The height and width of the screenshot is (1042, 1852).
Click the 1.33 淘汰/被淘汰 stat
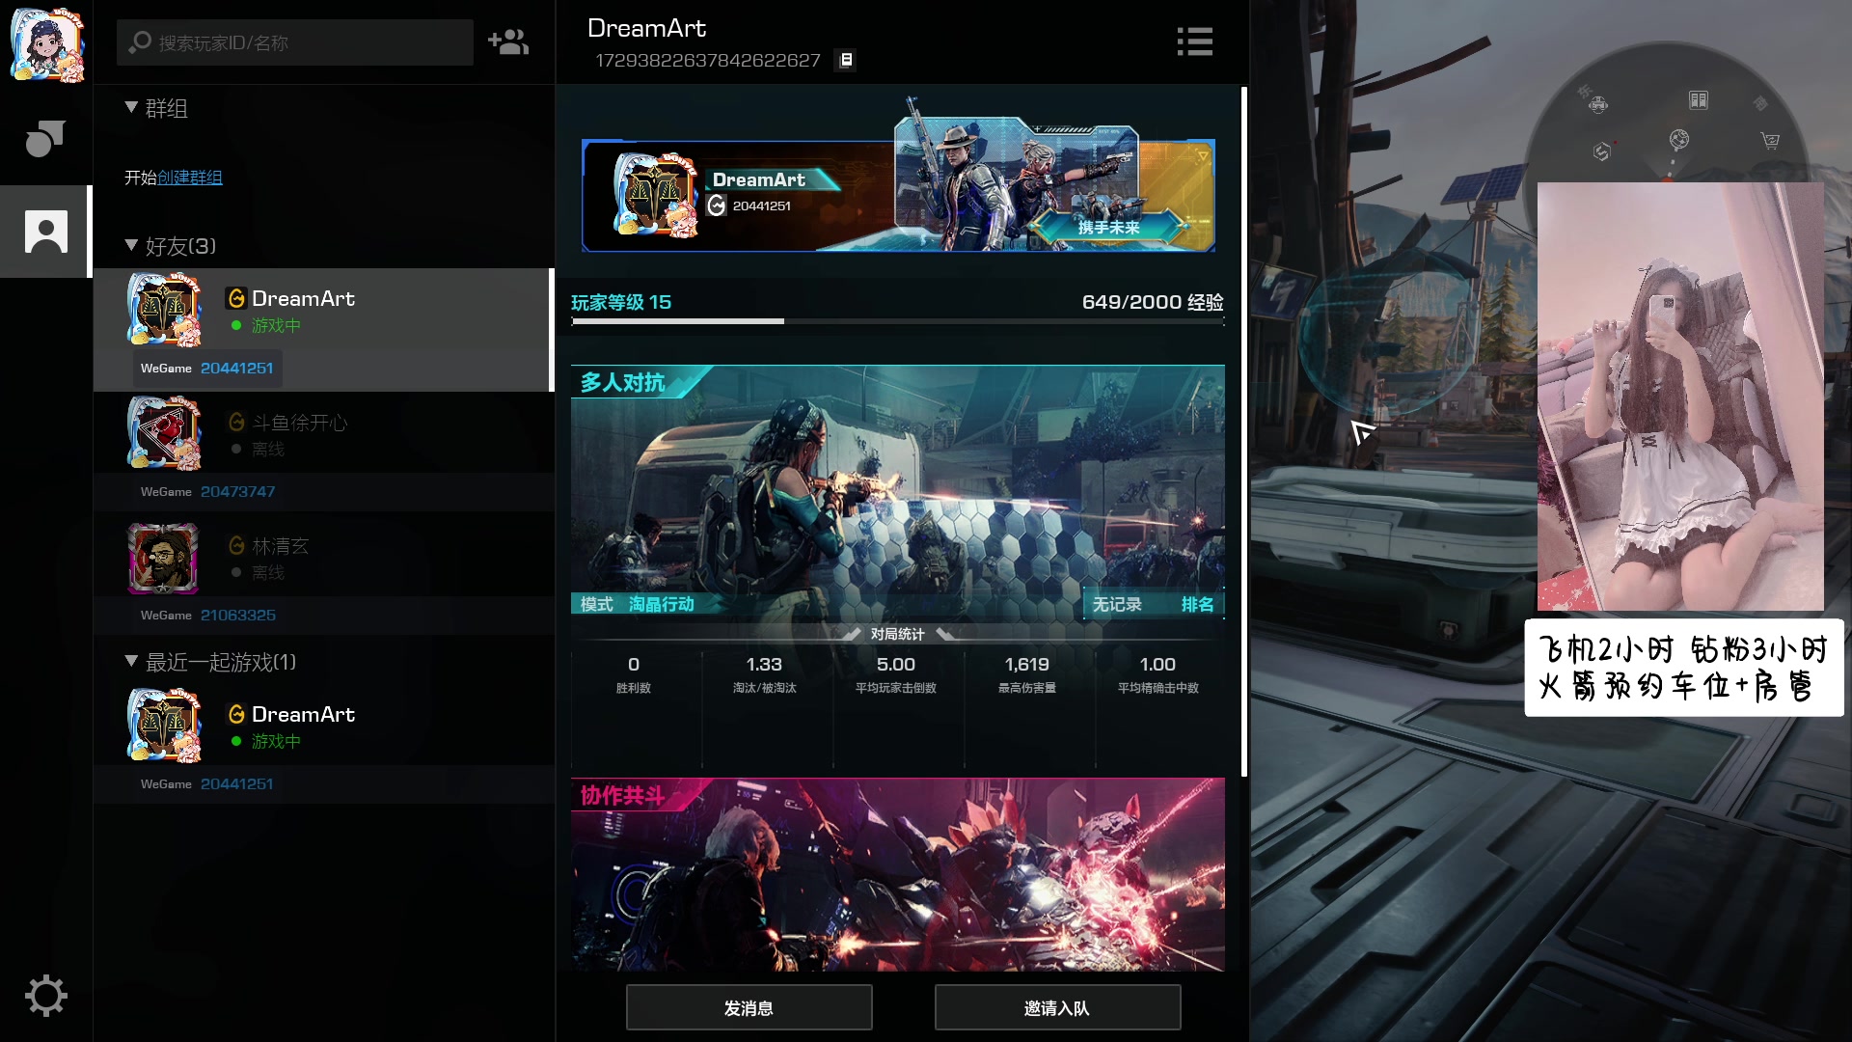(764, 673)
